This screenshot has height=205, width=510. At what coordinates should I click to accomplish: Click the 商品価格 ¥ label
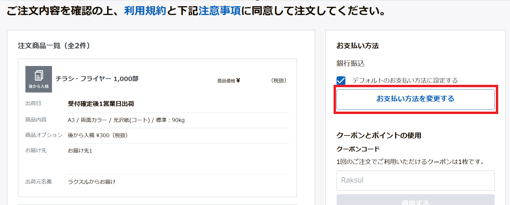pos(228,81)
